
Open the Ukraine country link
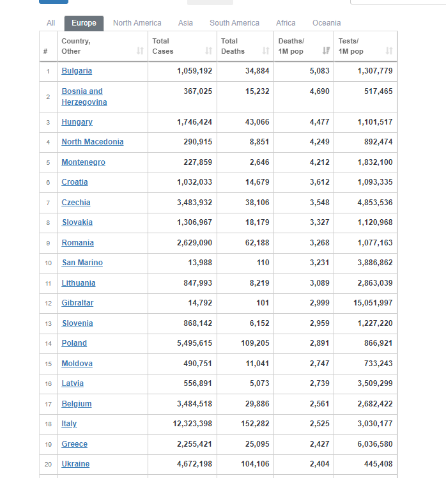[75, 464]
